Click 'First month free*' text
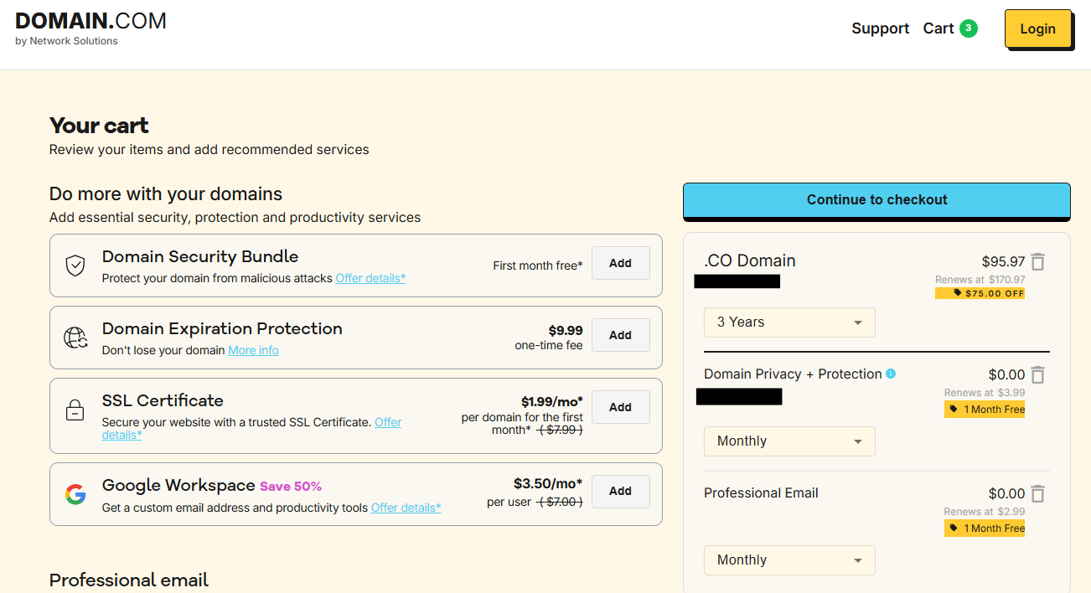Image resolution: width=1091 pixels, height=593 pixels. click(538, 266)
